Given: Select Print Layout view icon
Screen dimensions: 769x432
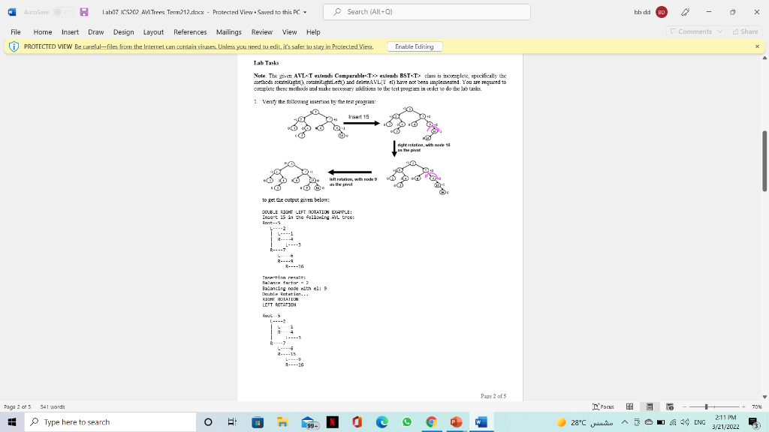Looking at the screenshot, I should [x=650, y=406].
